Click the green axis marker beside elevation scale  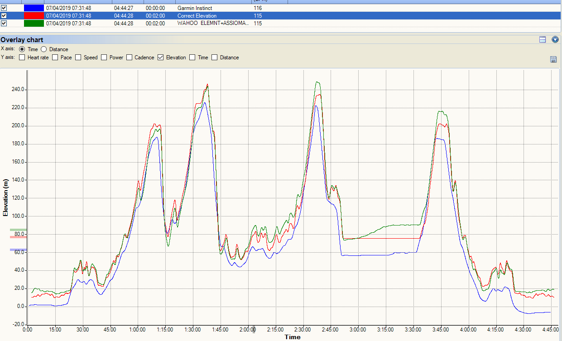coord(18,230)
